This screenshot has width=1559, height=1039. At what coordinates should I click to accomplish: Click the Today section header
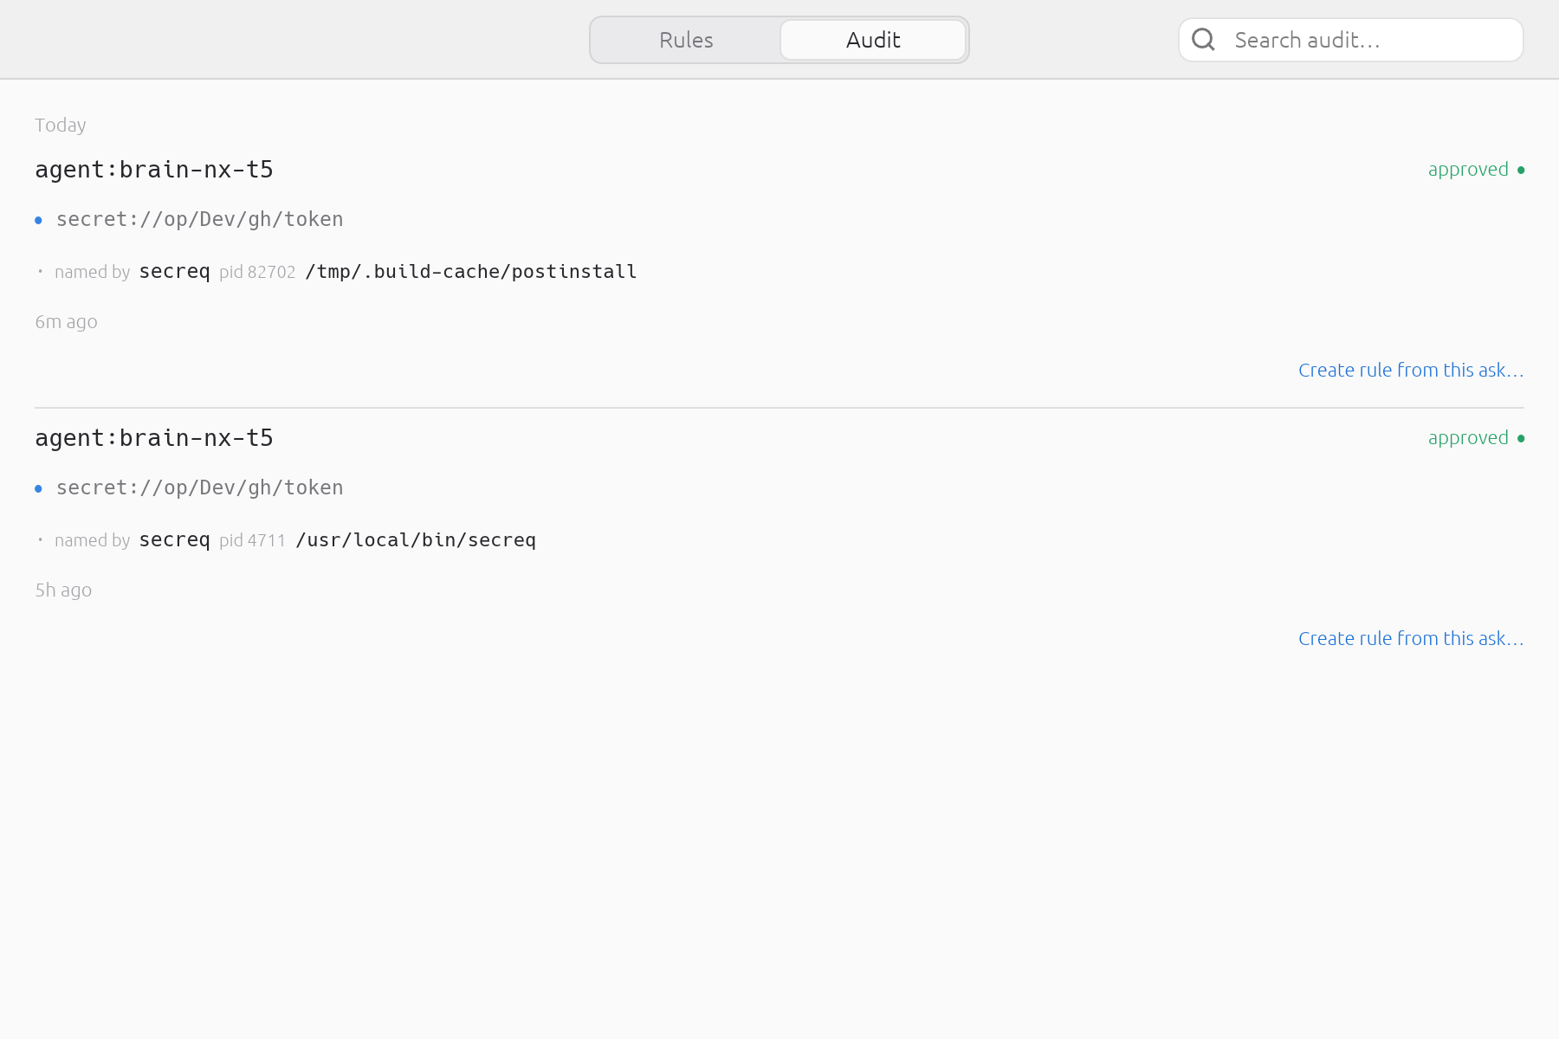tap(61, 126)
